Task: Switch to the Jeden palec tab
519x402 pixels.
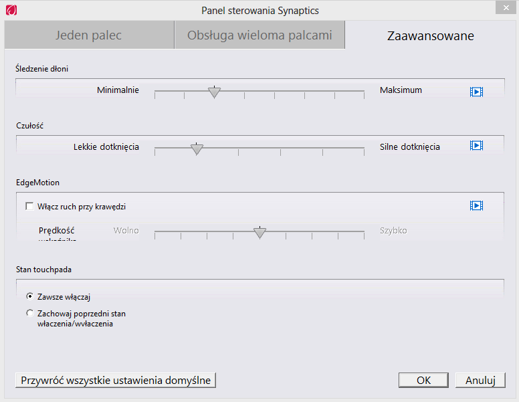Action: pos(89,35)
